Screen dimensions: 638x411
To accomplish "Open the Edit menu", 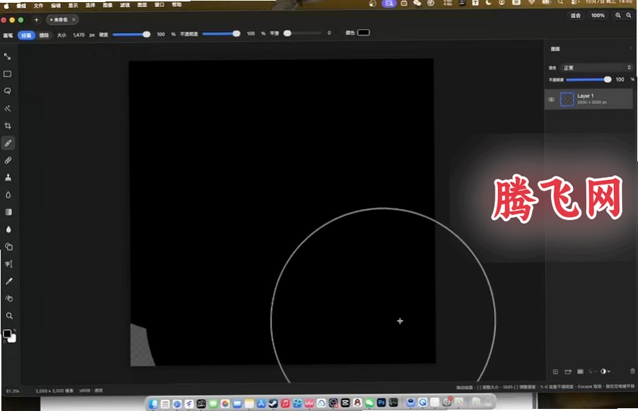I will (x=56, y=5).
